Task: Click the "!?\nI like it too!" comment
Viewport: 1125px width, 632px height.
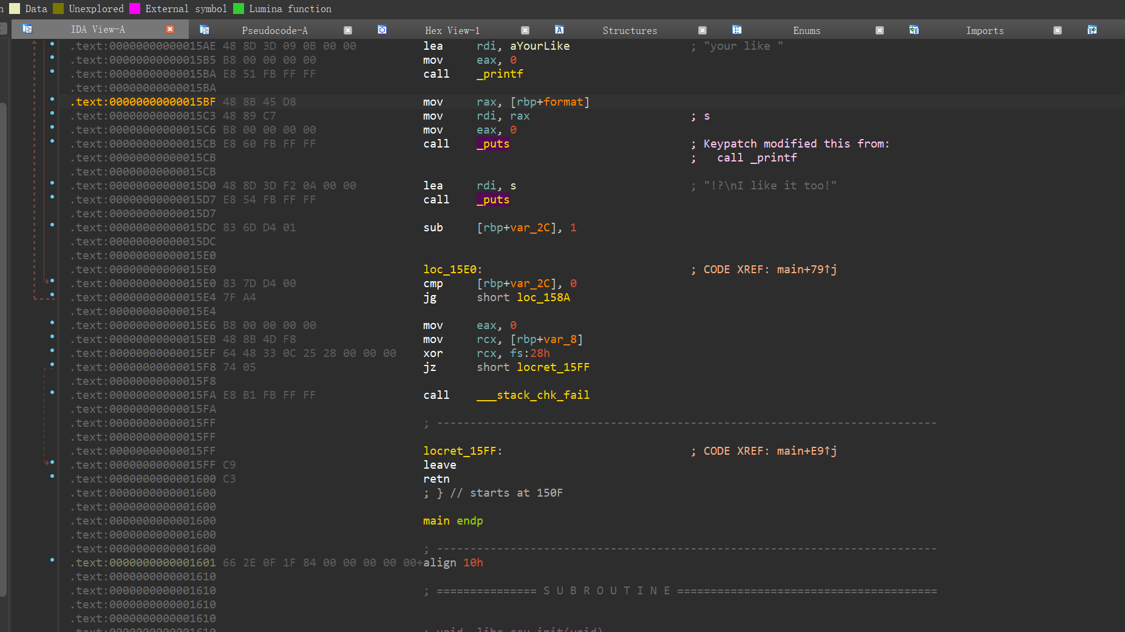Action: [x=770, y=186]
